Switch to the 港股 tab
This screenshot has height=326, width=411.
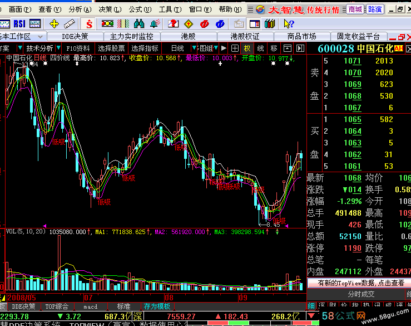pos(188,37)
